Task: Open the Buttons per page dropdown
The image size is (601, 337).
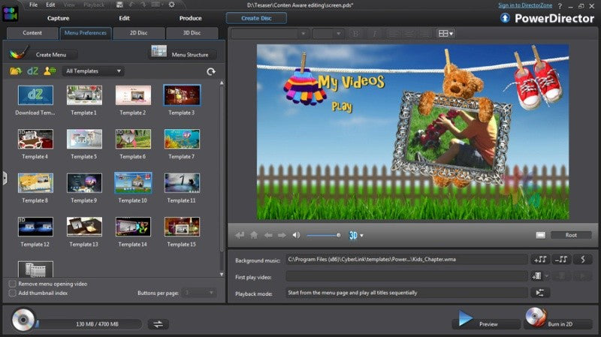Action: coord(199,293)
